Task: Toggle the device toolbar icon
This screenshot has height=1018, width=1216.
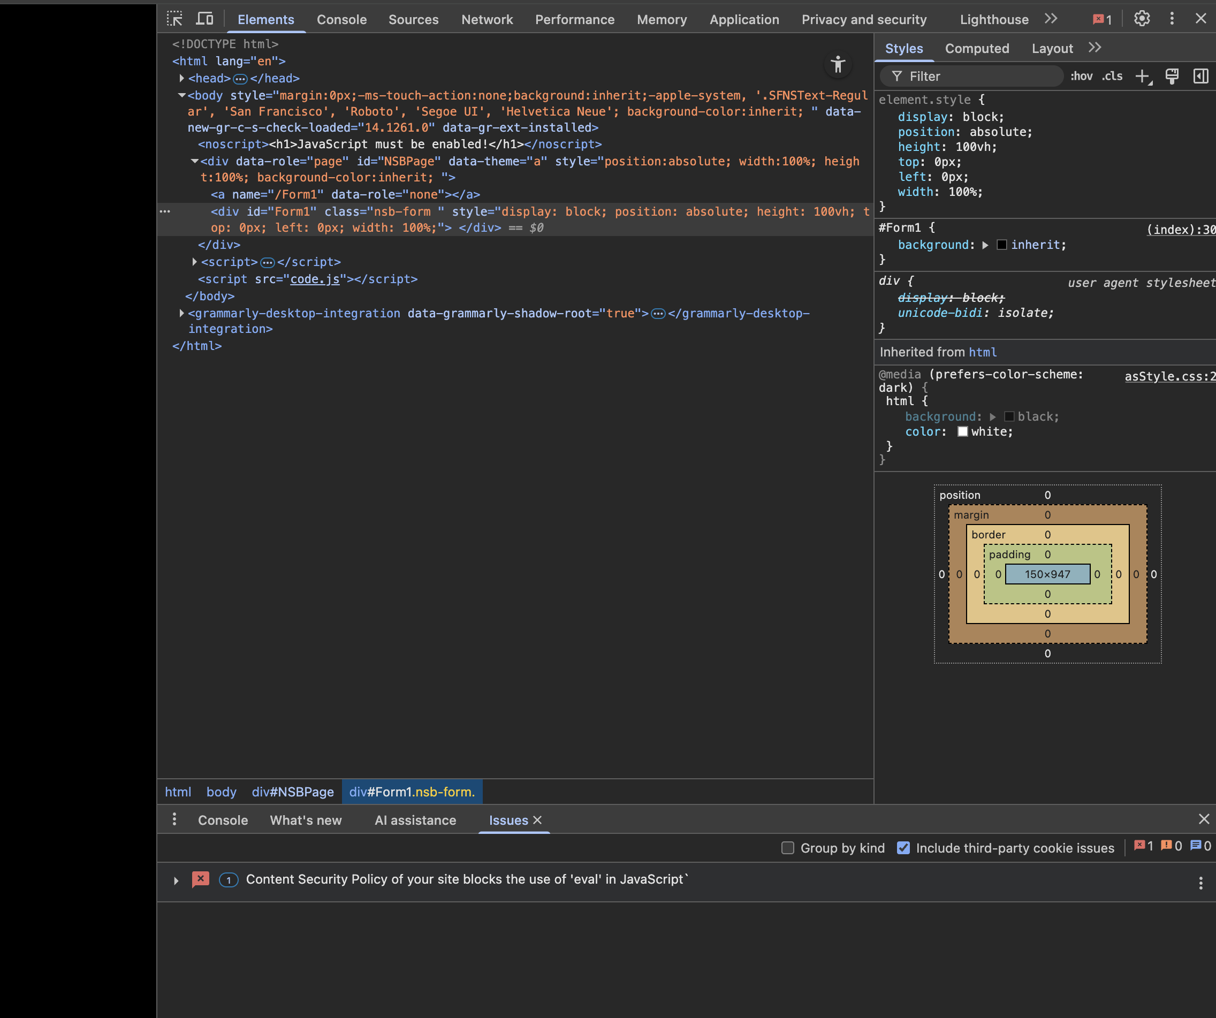Action: coord(204,19)
